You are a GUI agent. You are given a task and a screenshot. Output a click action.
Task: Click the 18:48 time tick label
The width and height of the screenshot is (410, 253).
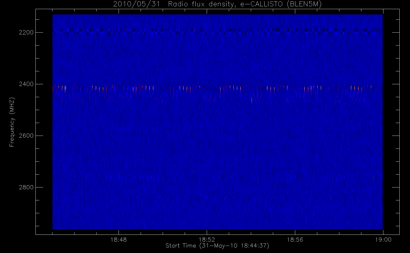click(119, 240)
